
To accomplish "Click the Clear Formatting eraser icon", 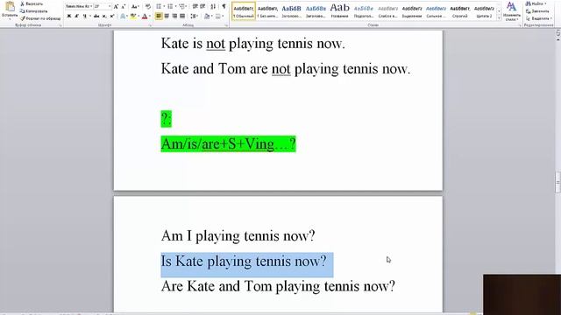I will click(148, 7).
